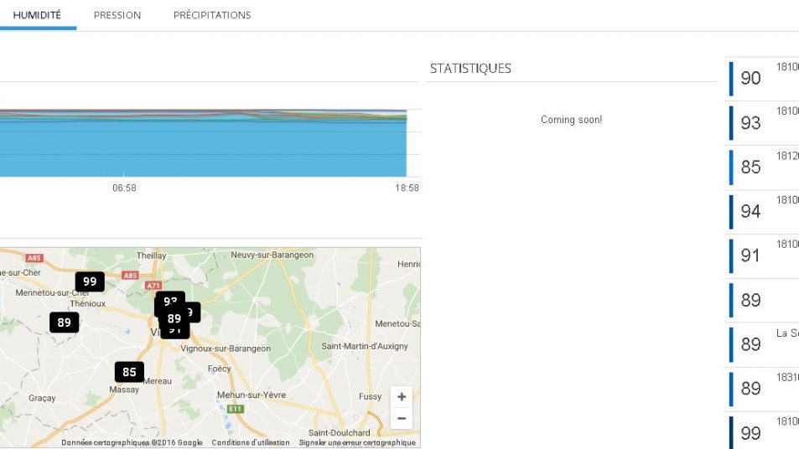Open the Précipitations tab
Screen dimensions: 799x449
pos(212,15)
